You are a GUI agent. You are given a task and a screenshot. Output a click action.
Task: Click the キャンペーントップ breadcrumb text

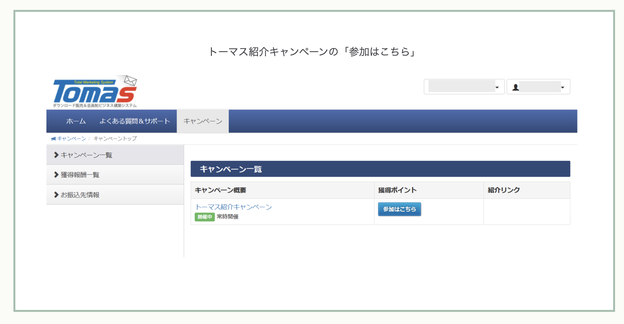(115, 139)
